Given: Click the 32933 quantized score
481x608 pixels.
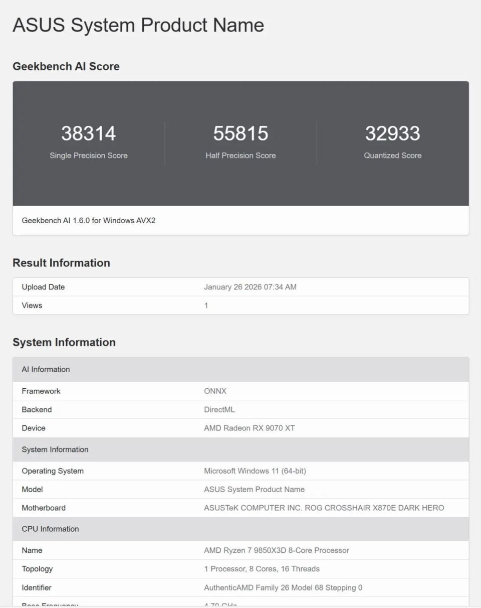Looking at the screenshot, I should (392, 133).
